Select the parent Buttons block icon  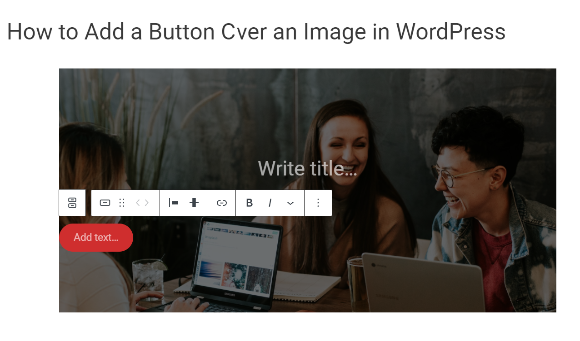[x=72, y=203]
